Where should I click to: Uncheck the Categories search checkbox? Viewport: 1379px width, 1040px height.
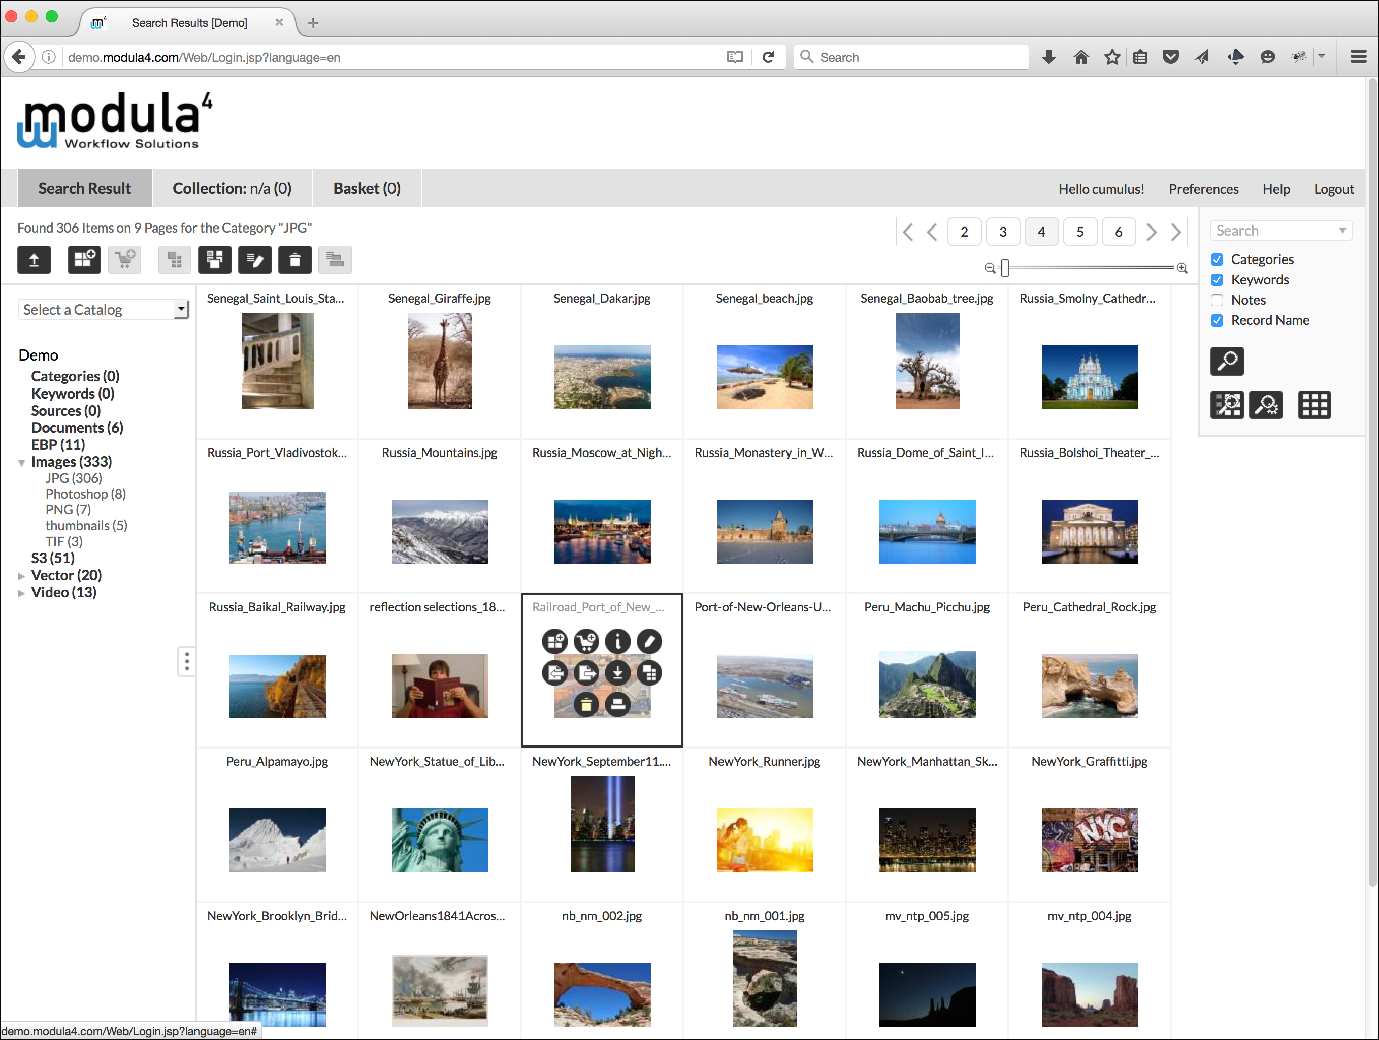(1217, 259)
